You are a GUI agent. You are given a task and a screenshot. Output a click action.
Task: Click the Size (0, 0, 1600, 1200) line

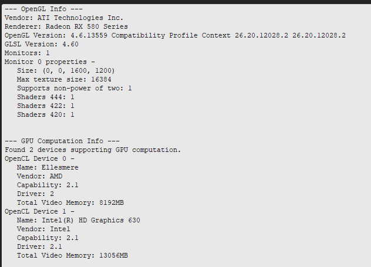(66, 70)
